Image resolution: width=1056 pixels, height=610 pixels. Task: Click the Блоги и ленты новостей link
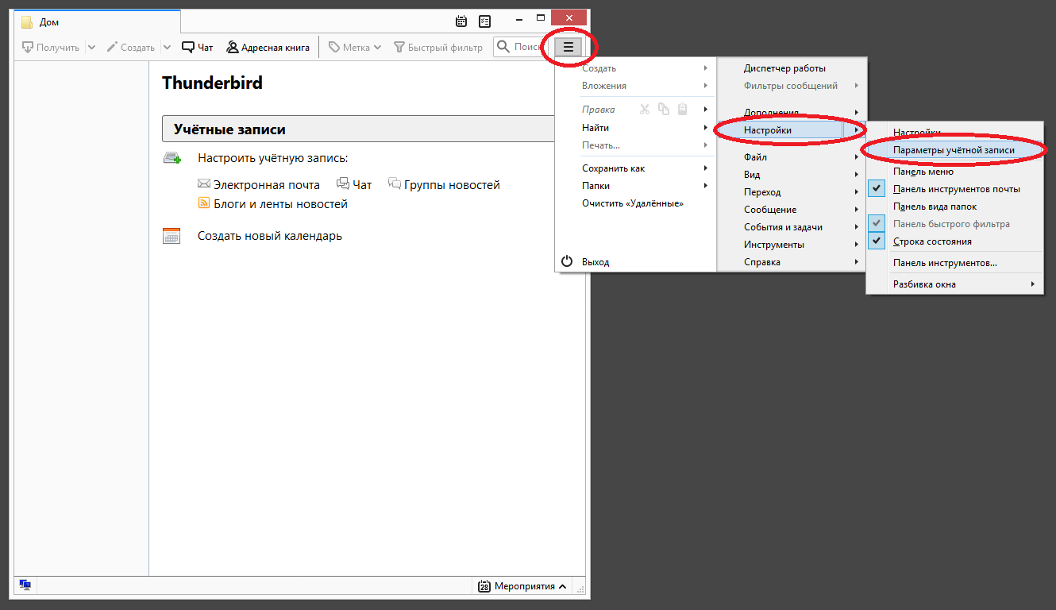280,204
